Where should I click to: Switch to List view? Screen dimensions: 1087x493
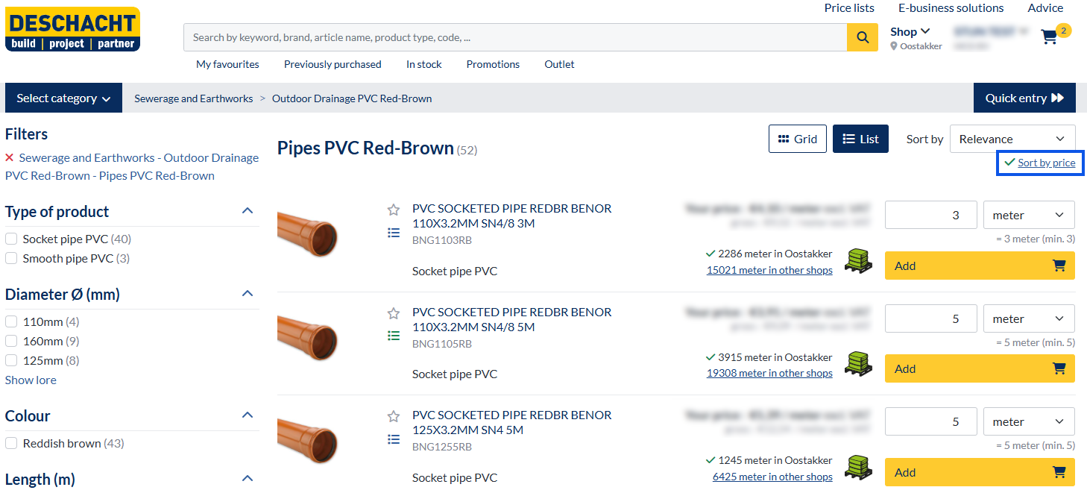coord(860,139)
